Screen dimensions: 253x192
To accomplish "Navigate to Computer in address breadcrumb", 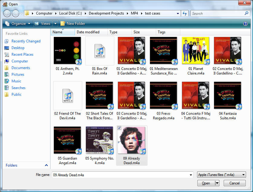I will [x=44, y=13].
